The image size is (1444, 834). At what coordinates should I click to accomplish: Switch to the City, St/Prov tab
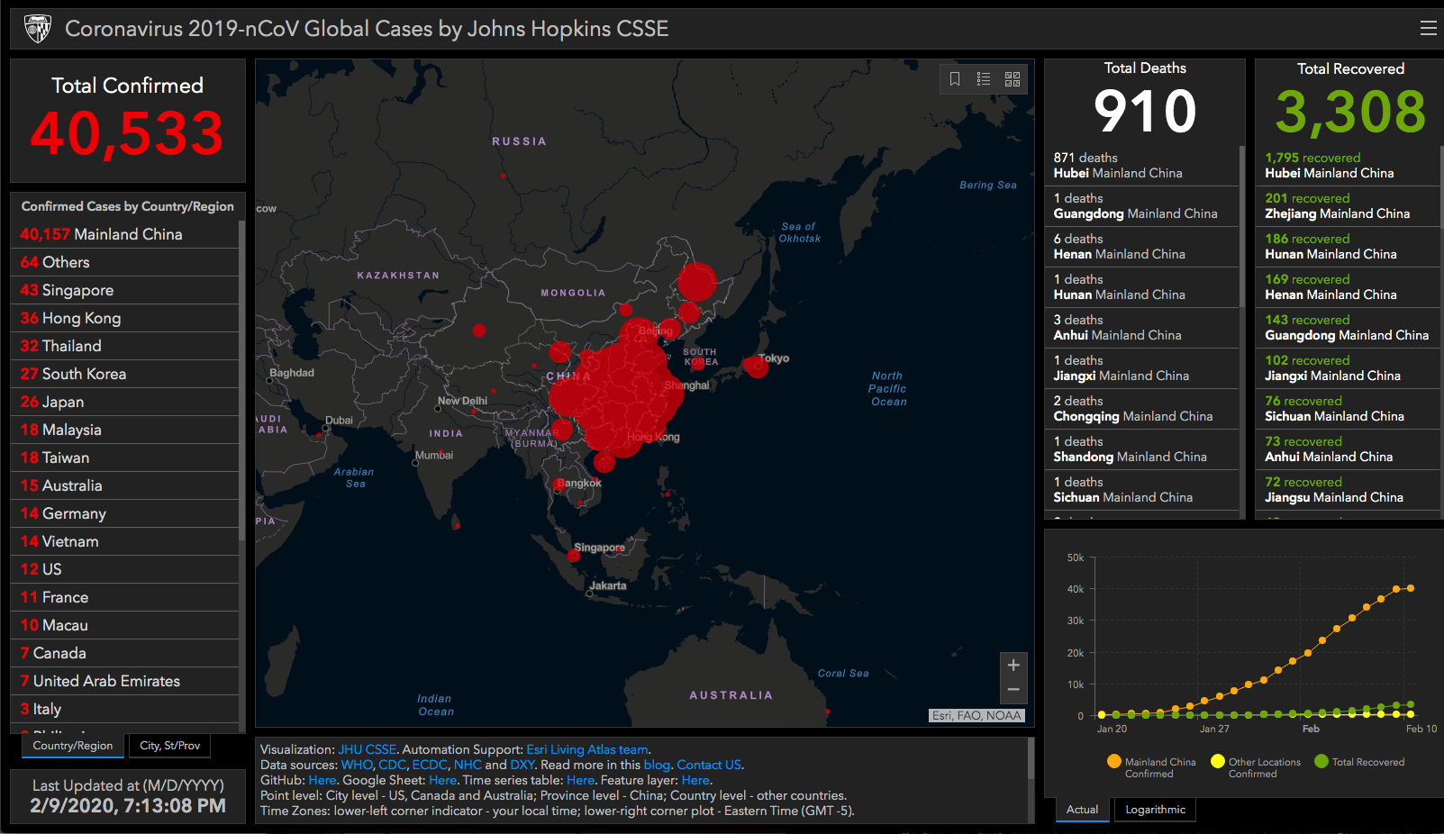170,746
